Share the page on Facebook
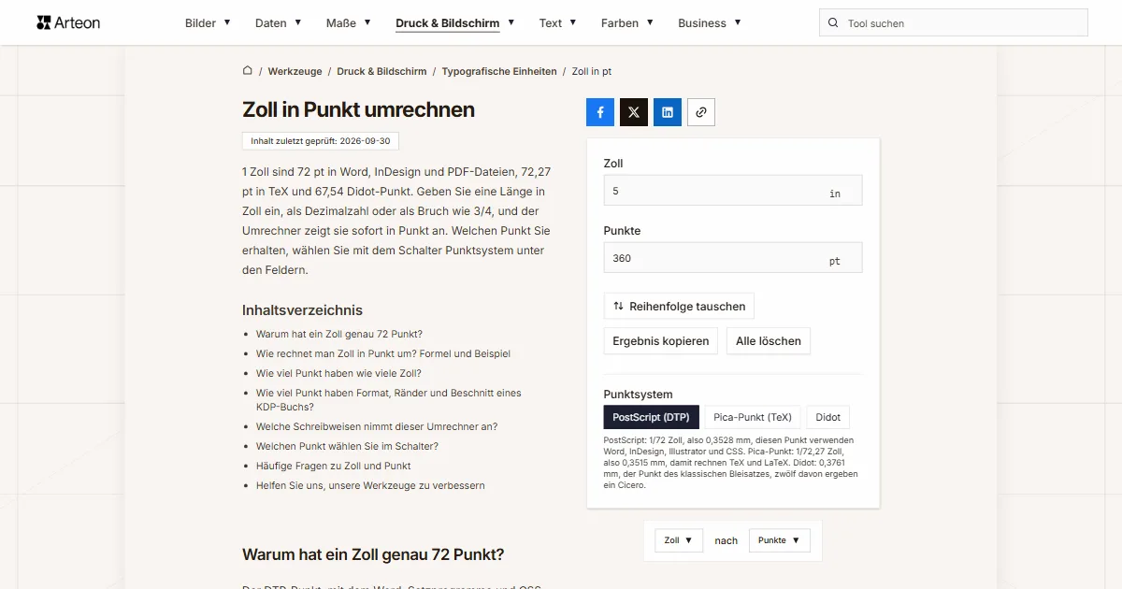The image size is (1122, 589). pos(600,112)
